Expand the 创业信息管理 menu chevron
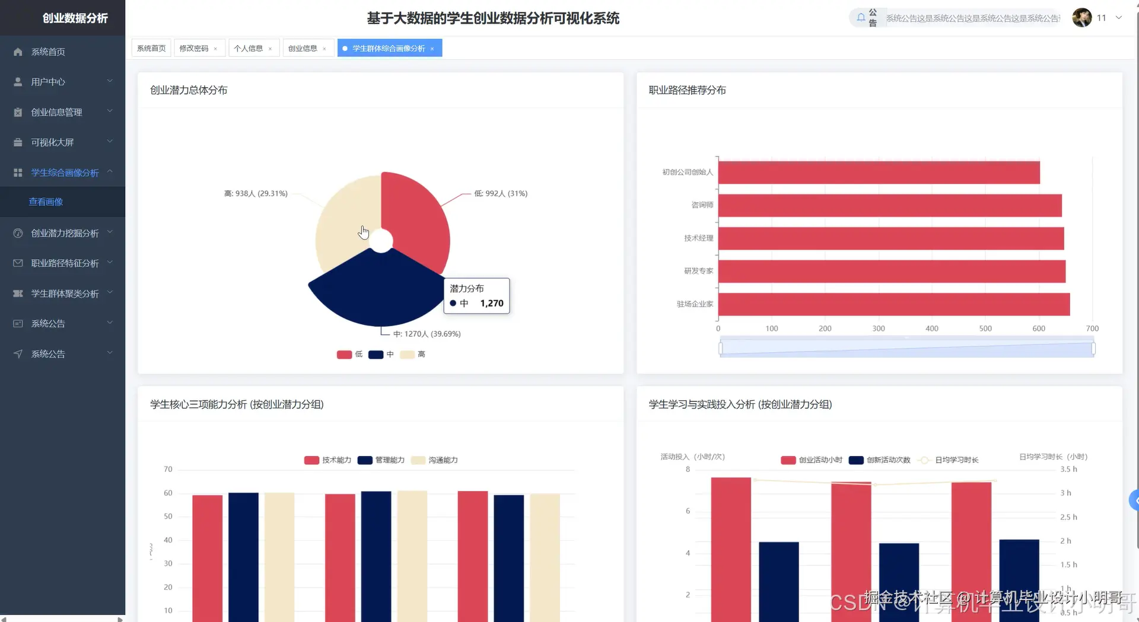Screen dimensions: 1139x622 click(x=110, y=111)
